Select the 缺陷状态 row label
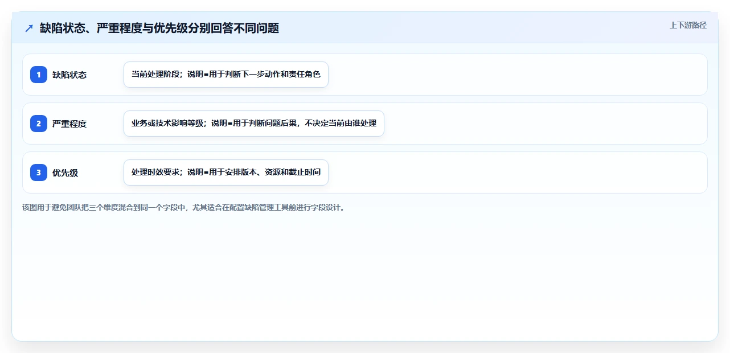Viewport: 730px width, 353px height. [69, 75]
